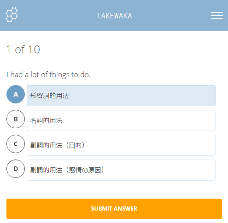Click the TAKEWAKA header title
The width and height of the screenshot is (228, 223).
(114, 16)
